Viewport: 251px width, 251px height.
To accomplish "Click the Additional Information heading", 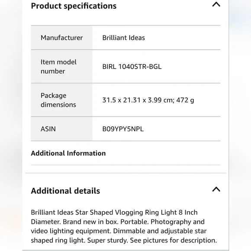I will click(68, 153).
